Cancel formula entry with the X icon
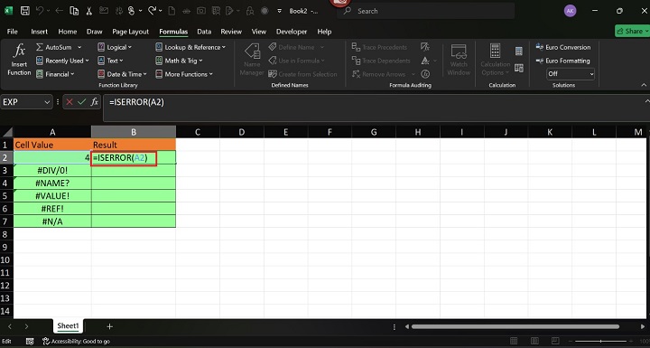The width and height of the screenshot is (650, 348). pyautogui.click(x=70, y=102)
